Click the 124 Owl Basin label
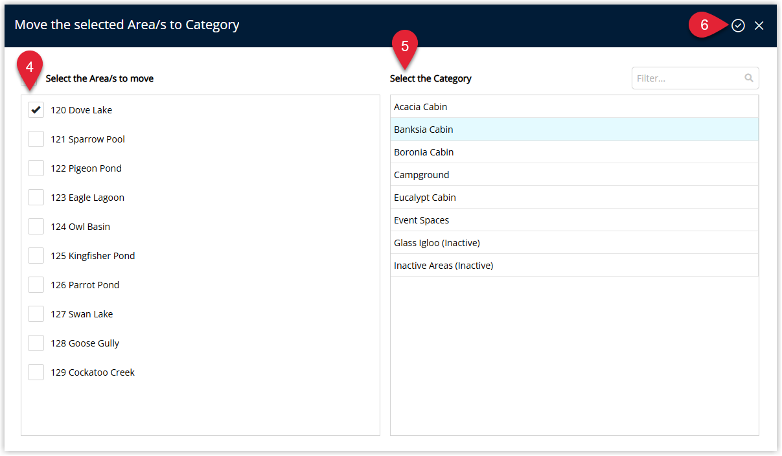 [80, 227]
